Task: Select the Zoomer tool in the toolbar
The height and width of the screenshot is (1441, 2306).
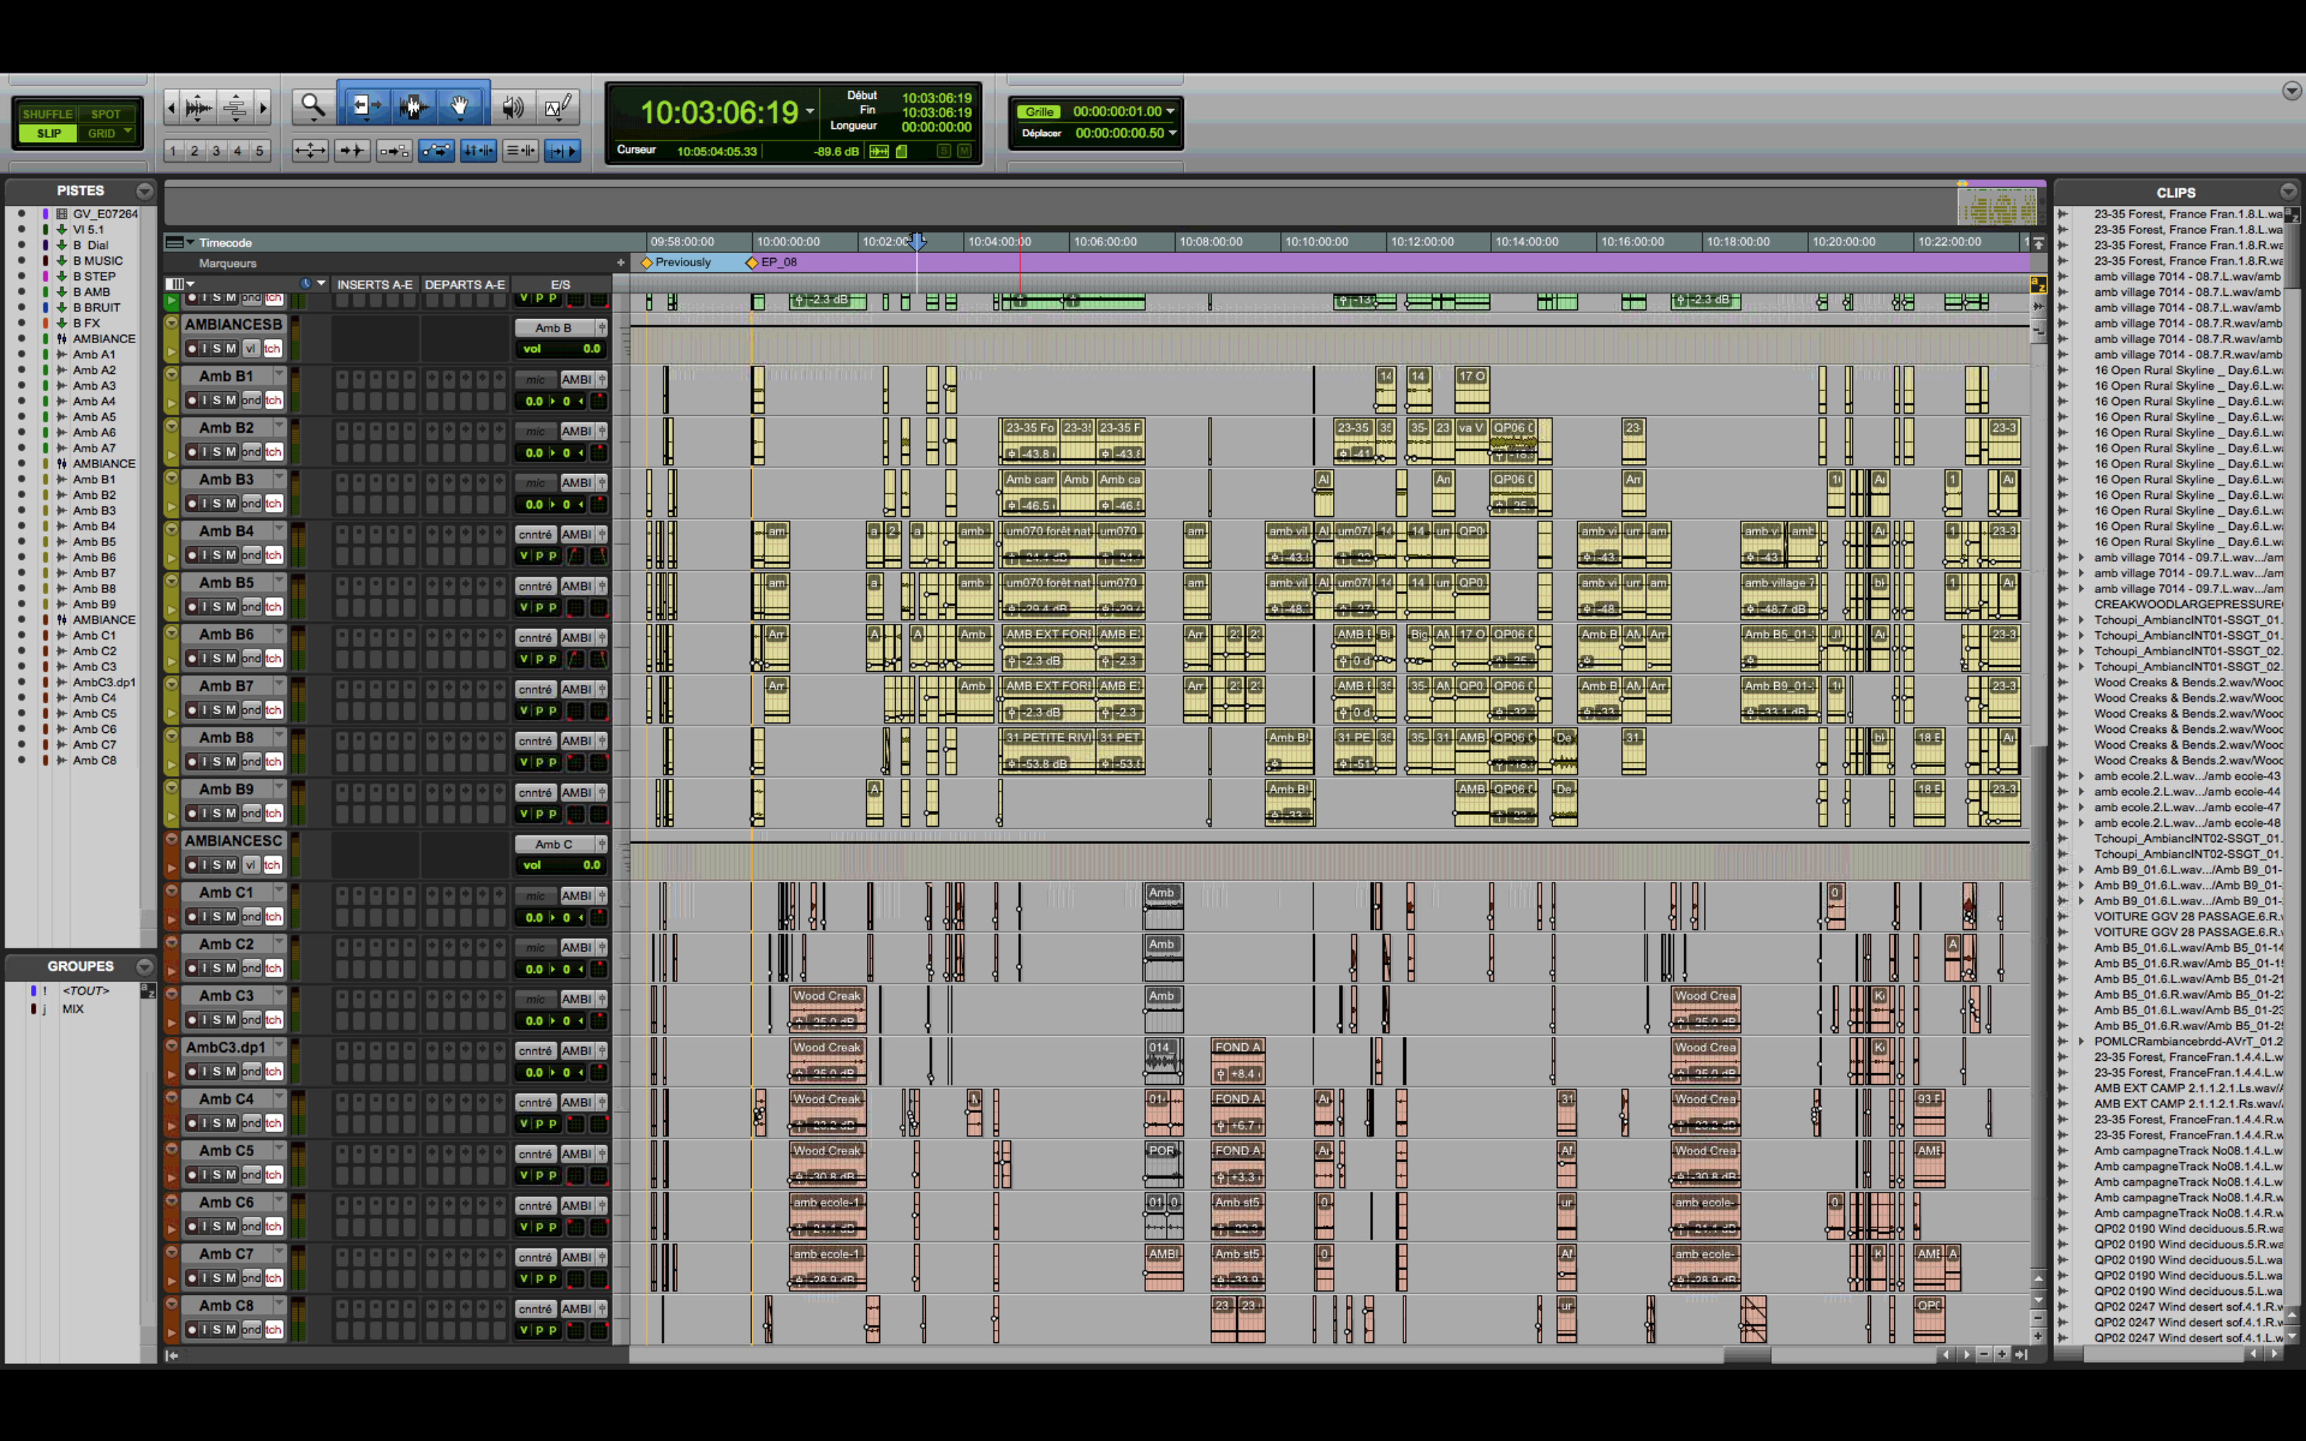Action: coord(312,107)
